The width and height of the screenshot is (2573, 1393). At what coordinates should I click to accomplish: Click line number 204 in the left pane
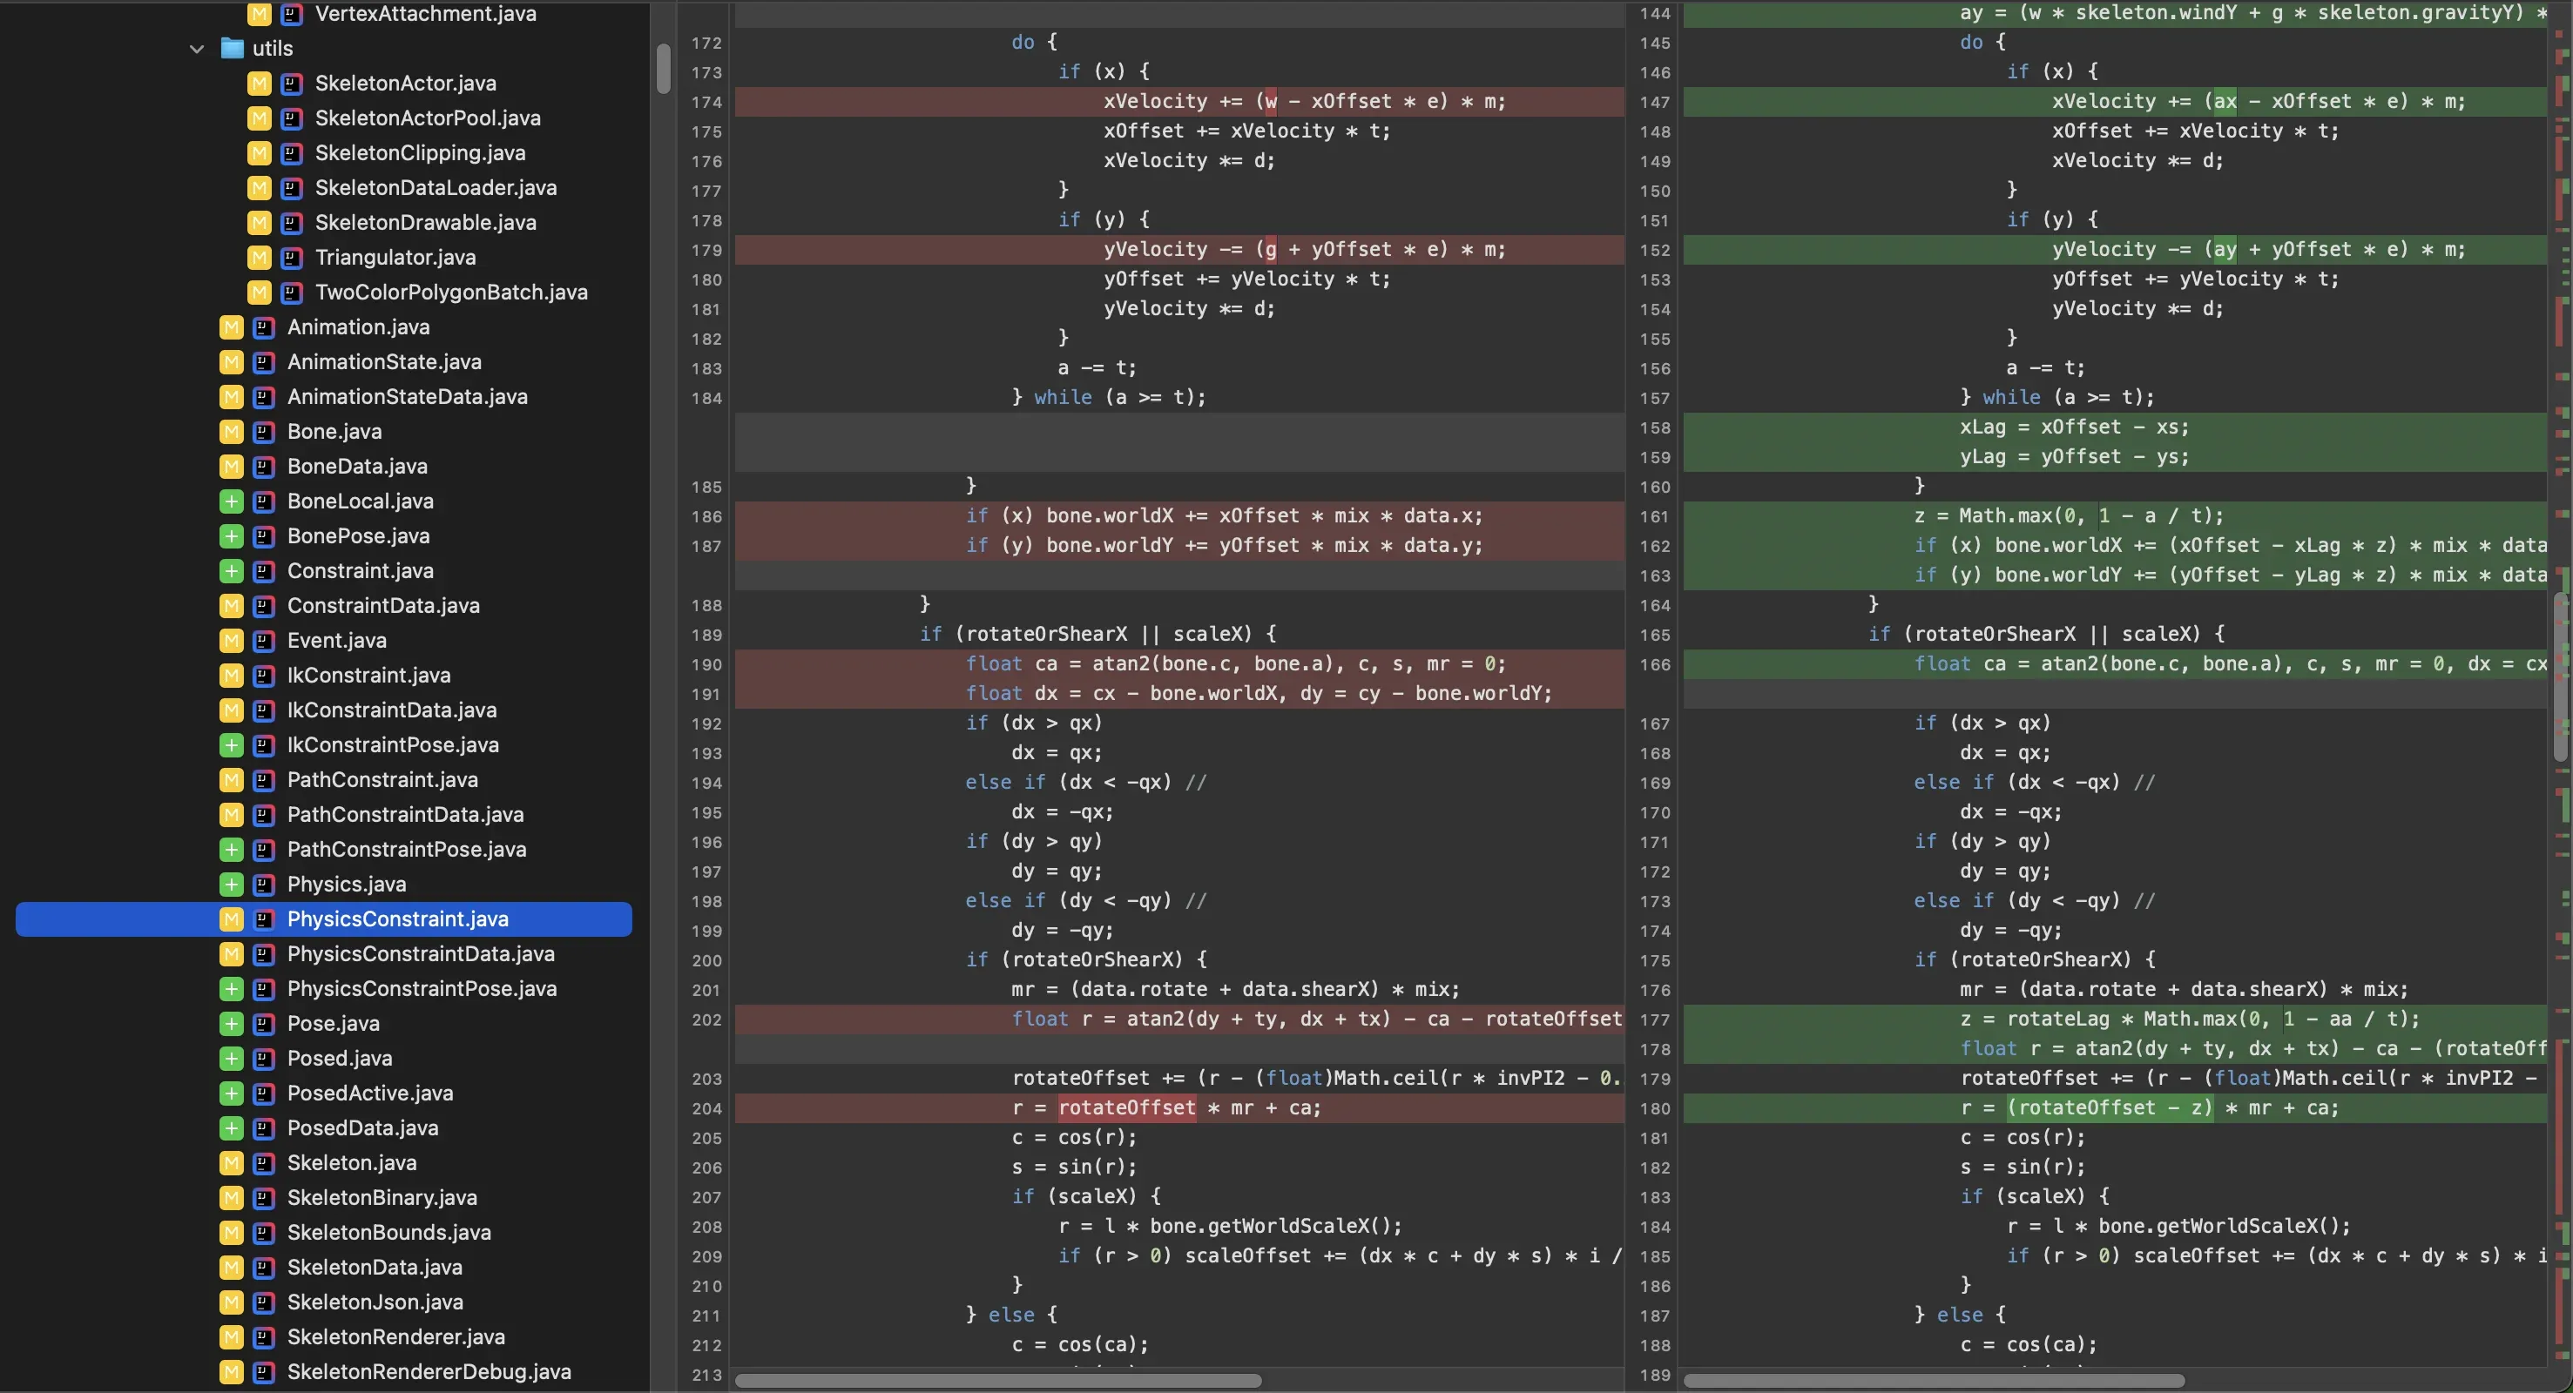[706, 1108]
